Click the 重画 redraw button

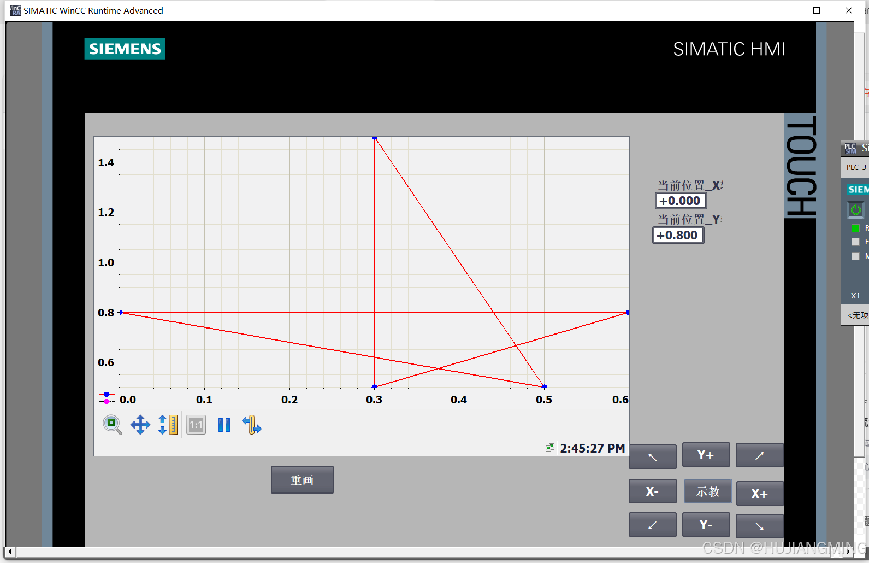pyautogui.click(x=302, y=480)
